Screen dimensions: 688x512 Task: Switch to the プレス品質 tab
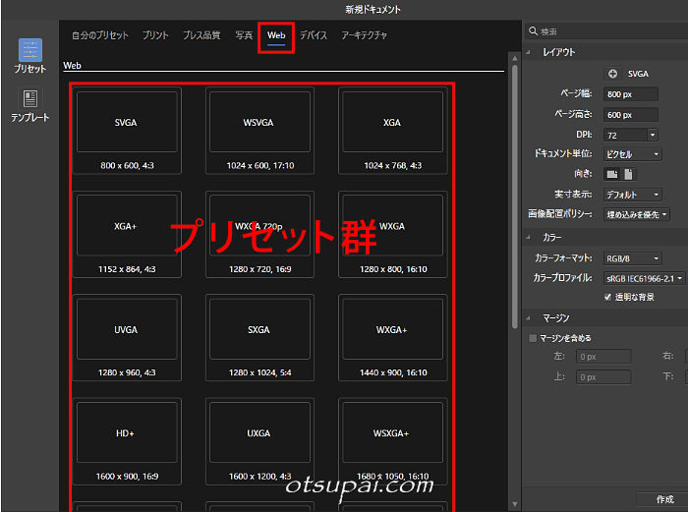coord(201,35)
